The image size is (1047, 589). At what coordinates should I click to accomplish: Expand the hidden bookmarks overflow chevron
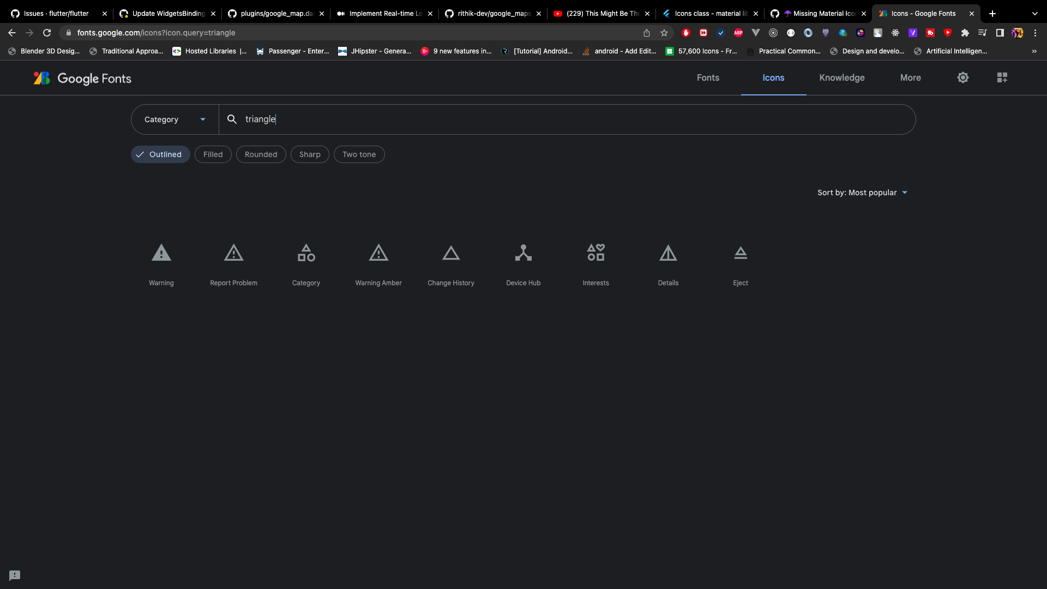click(1034, 51)
